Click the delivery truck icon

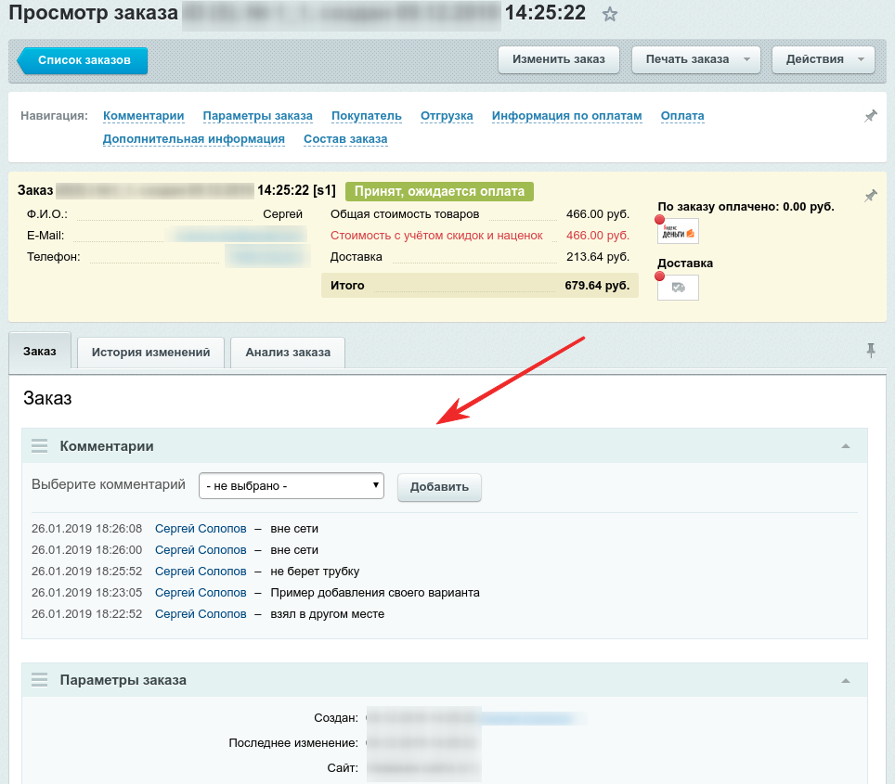point(678,288)
